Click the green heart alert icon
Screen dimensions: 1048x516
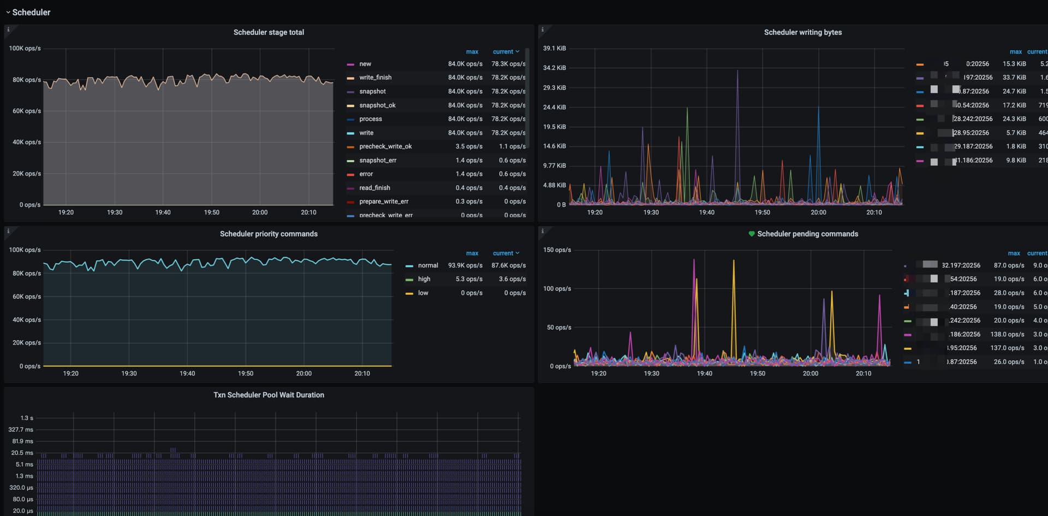pos(752,234)
